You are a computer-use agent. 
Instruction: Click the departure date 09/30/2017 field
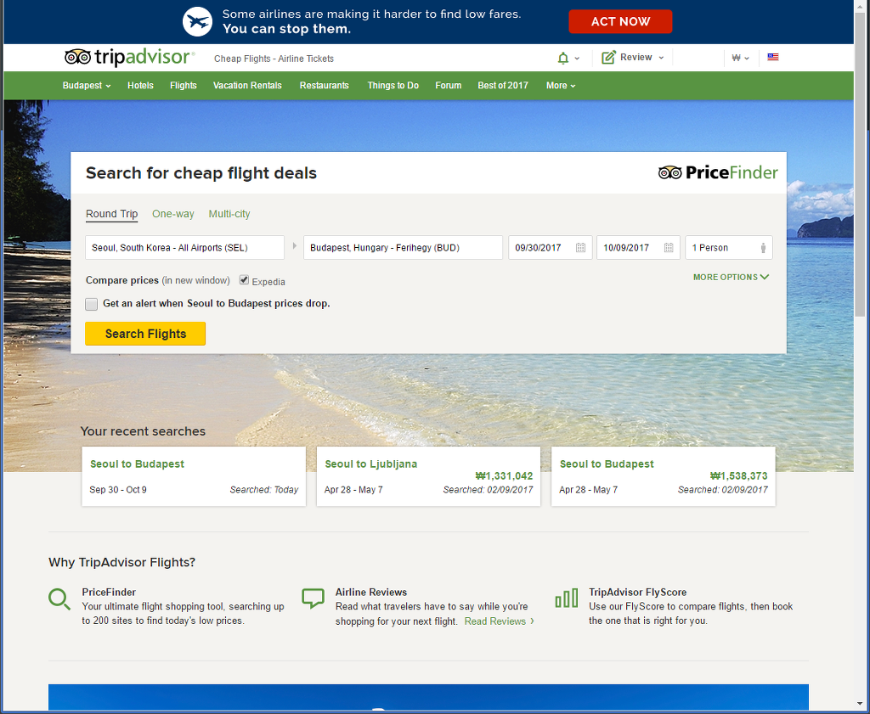(551, 248)
